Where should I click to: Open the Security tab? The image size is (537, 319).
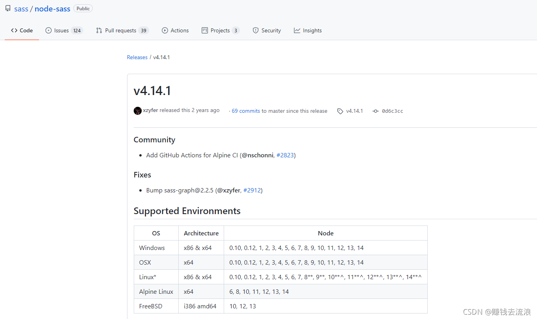click(x=267, y=30)
